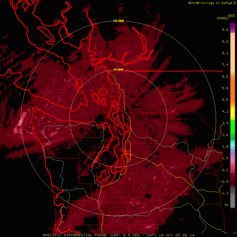
Task: Click the purple top color of scale
Action: coord(233,26)
